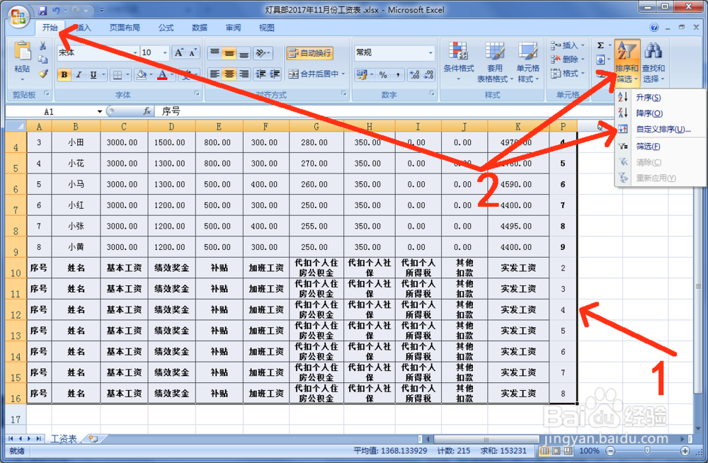Save the workbook from quick access toolbar
The width and height of the screenshot is (708, 463).
42,10
